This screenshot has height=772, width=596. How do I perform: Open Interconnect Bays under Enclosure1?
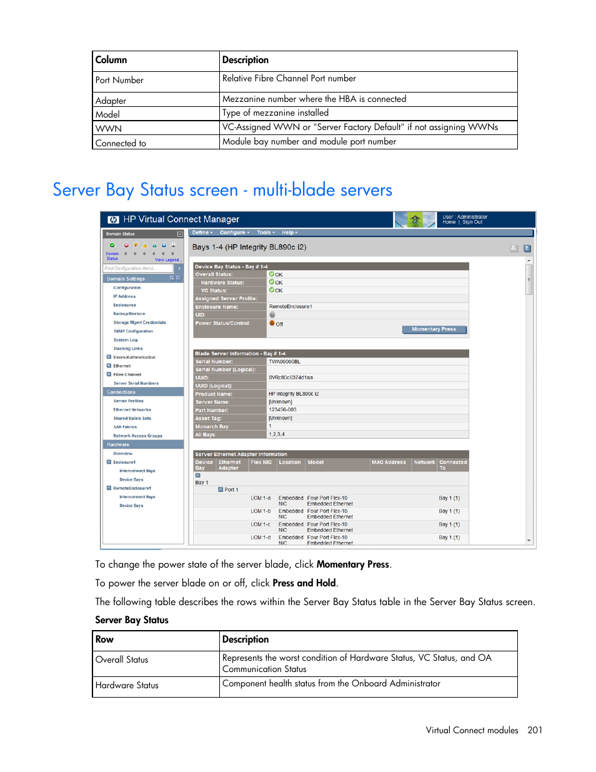pyautogui.click(x=137, y=471)
